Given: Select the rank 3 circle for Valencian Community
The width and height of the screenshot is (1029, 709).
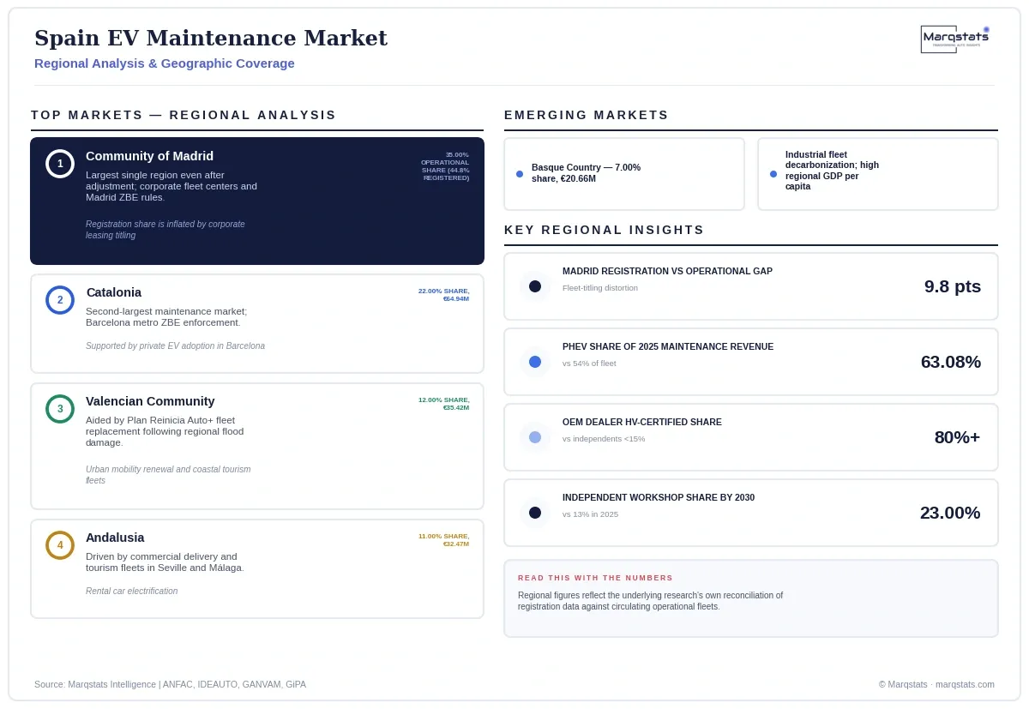Looking at the screenshot, I should [x=60, y=409].
